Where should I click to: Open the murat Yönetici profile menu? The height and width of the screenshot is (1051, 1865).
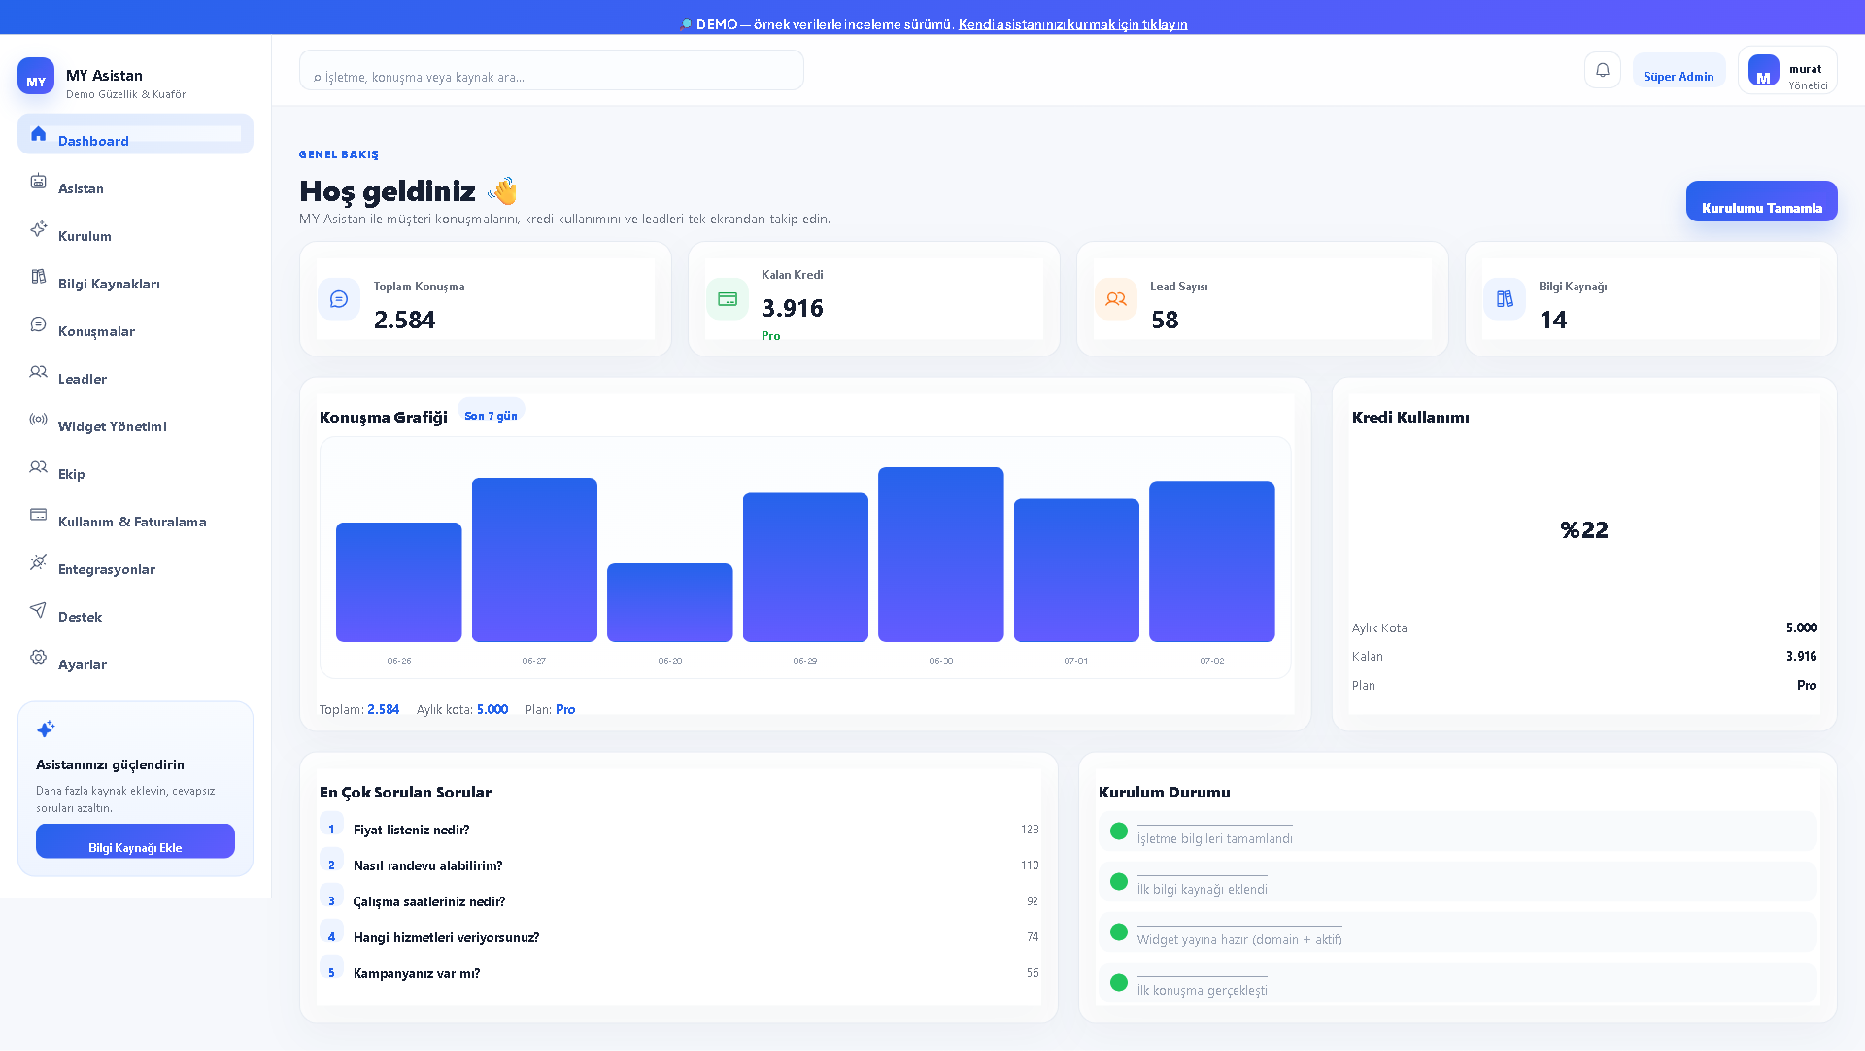1787,70
